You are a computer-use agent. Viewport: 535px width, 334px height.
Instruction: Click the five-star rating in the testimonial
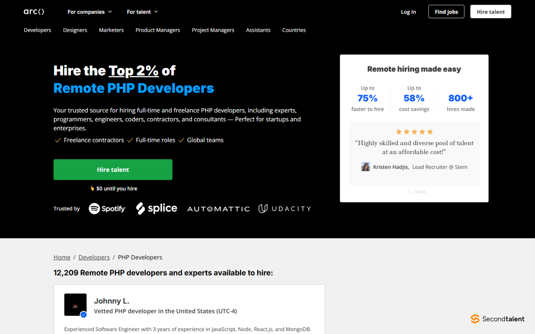(414, 132)
